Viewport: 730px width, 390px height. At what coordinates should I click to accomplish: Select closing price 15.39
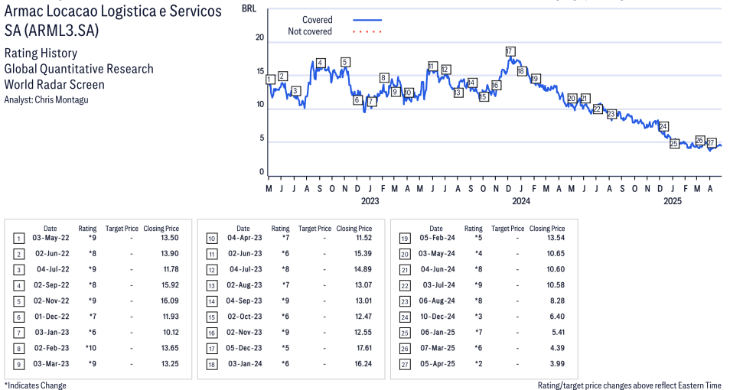(363, 254)
